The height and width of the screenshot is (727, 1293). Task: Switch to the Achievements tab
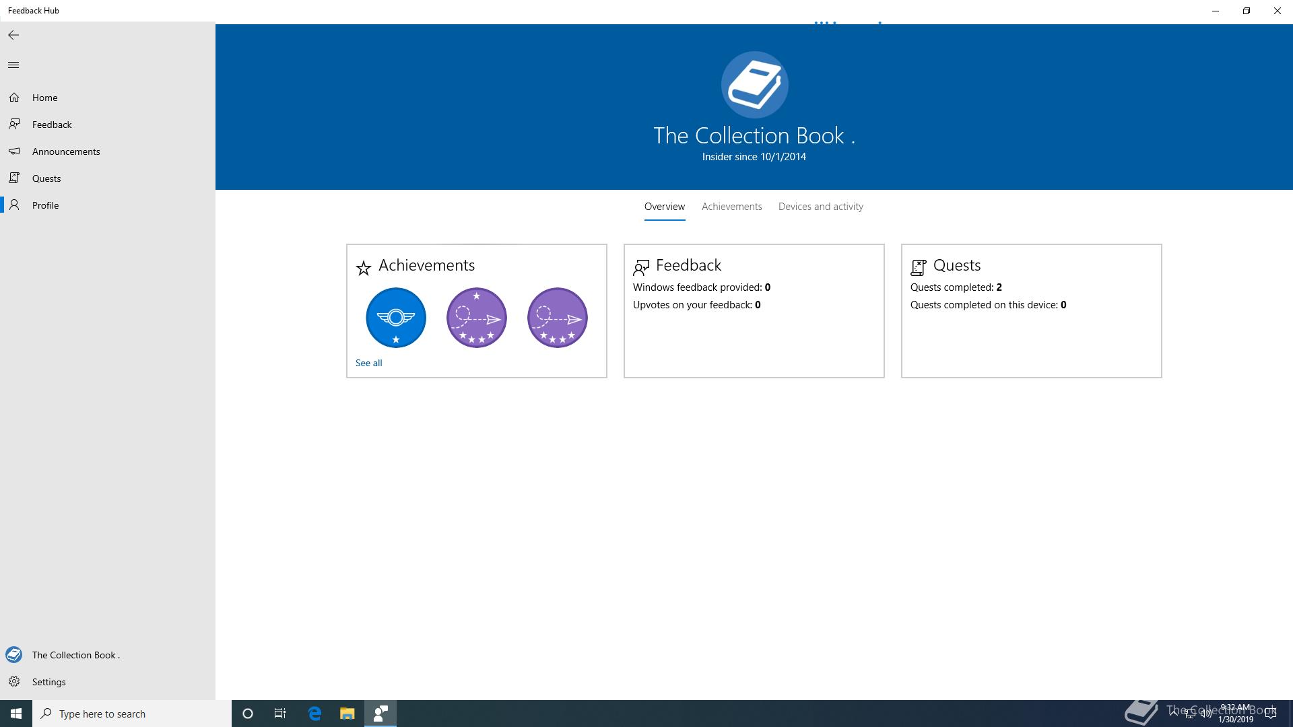(731, 207)
